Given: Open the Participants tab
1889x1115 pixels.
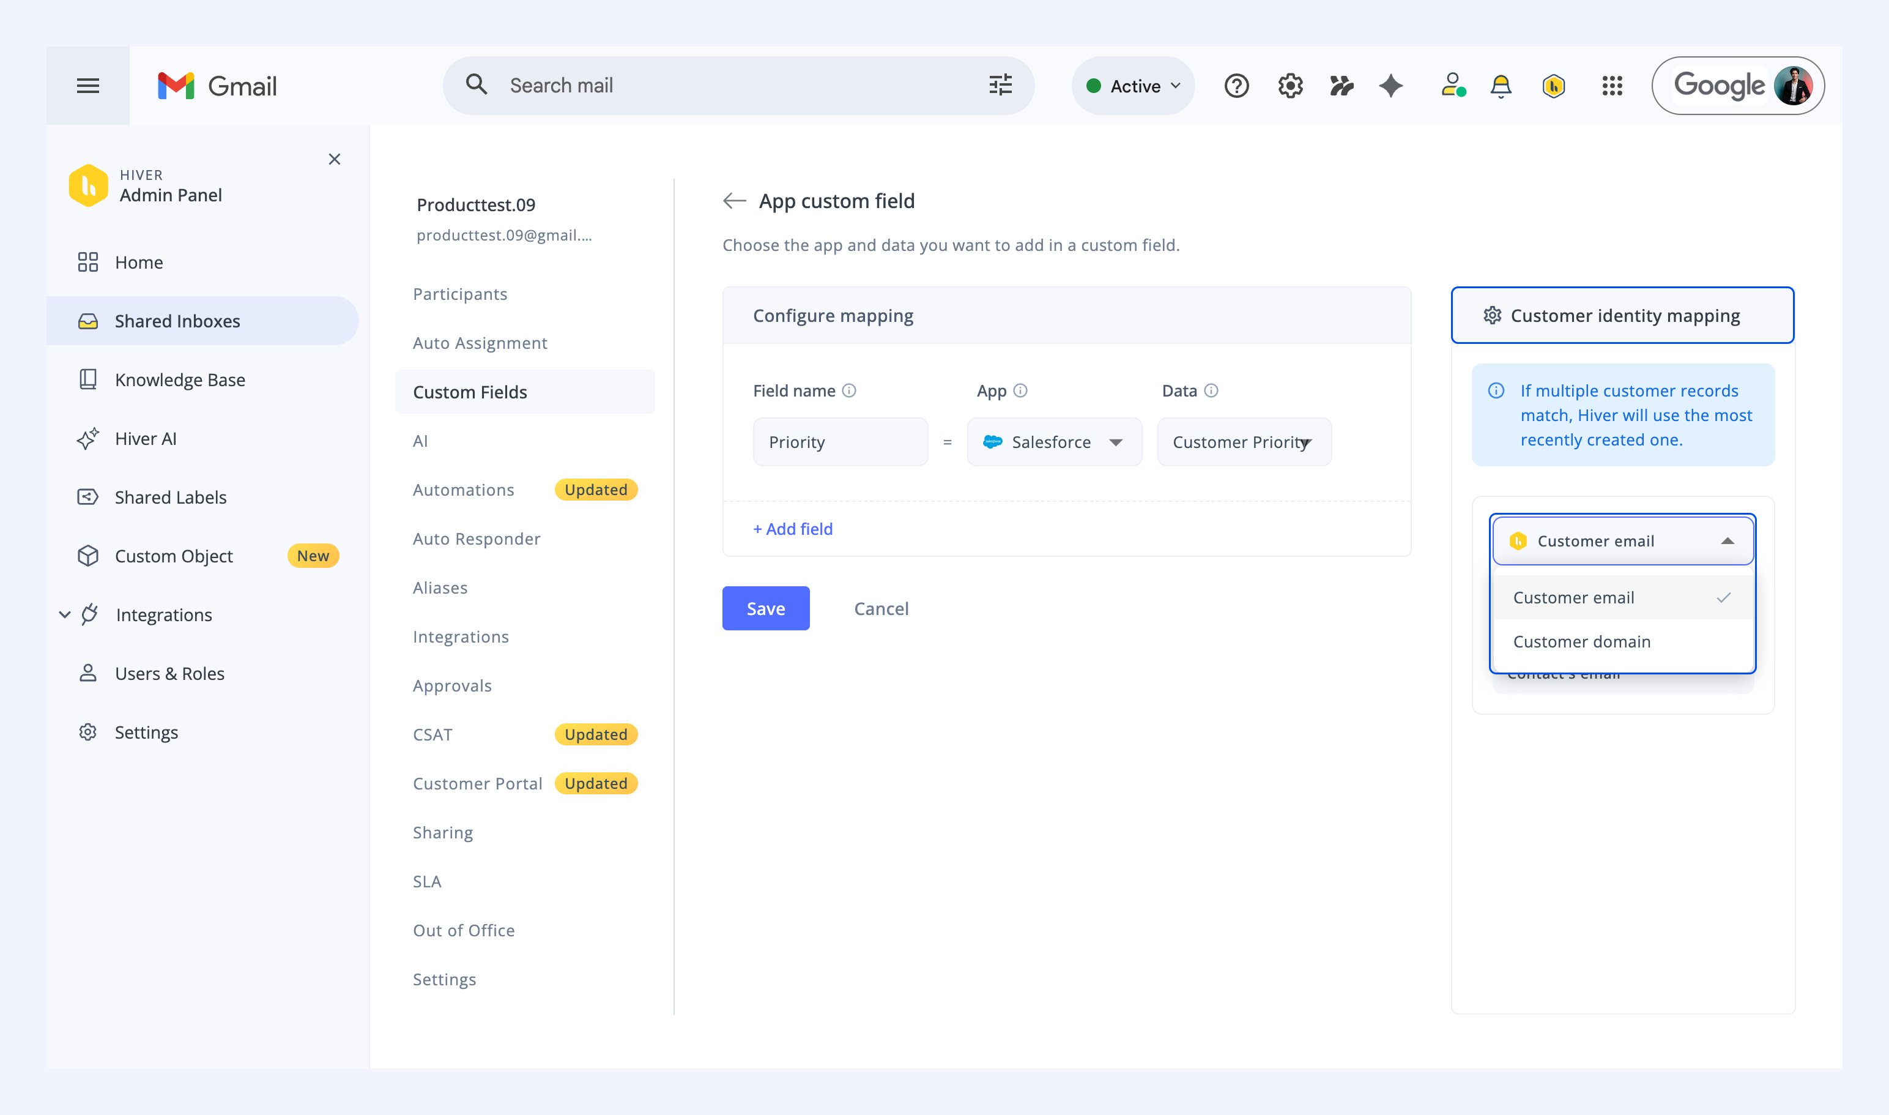Looking at the screenshot, I should 459,294.
